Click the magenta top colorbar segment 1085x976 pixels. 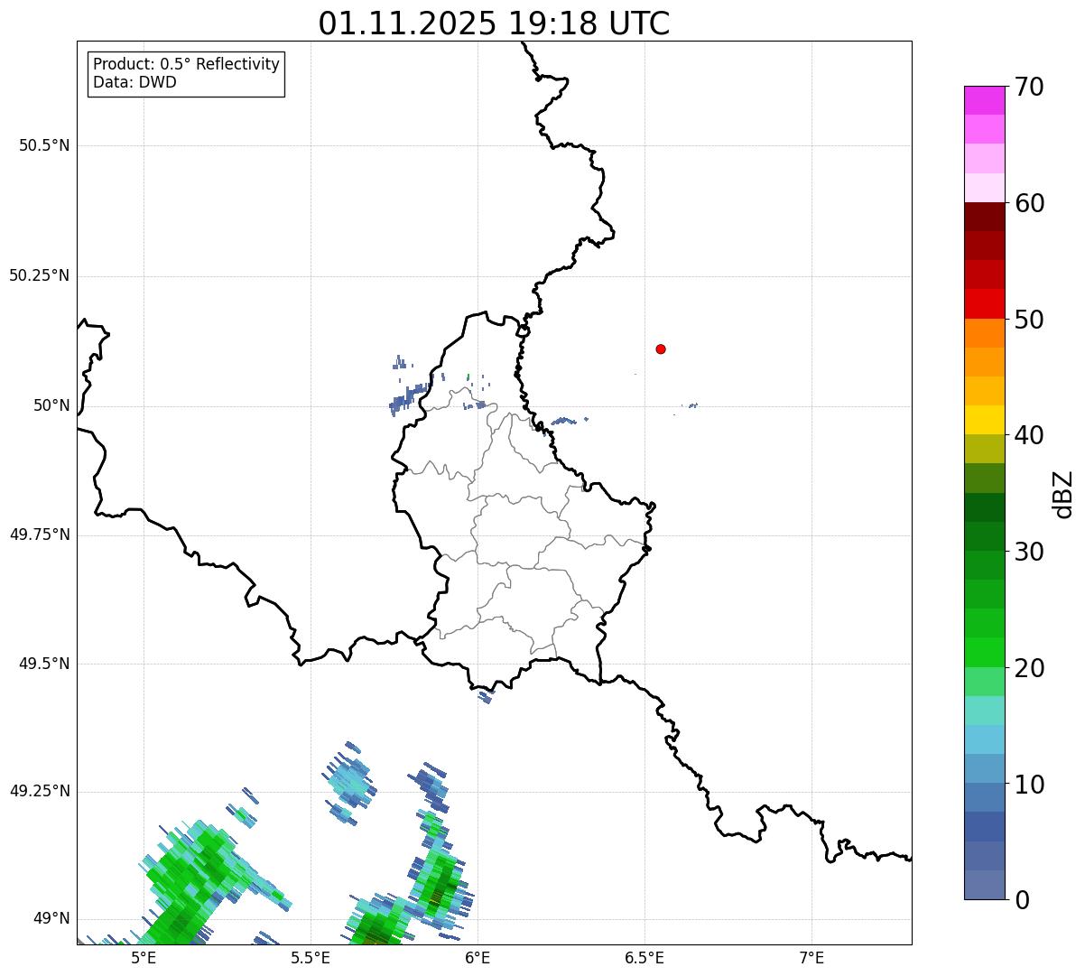click(x=984, y=100)
